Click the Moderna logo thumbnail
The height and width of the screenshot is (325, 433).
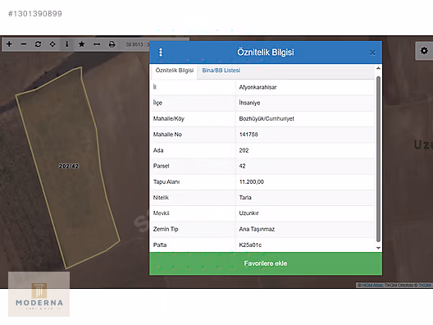click(39, 294)
